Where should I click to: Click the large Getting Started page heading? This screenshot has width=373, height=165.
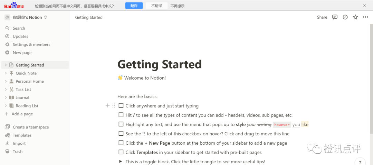pyautogui.click(x=160, y=64)
